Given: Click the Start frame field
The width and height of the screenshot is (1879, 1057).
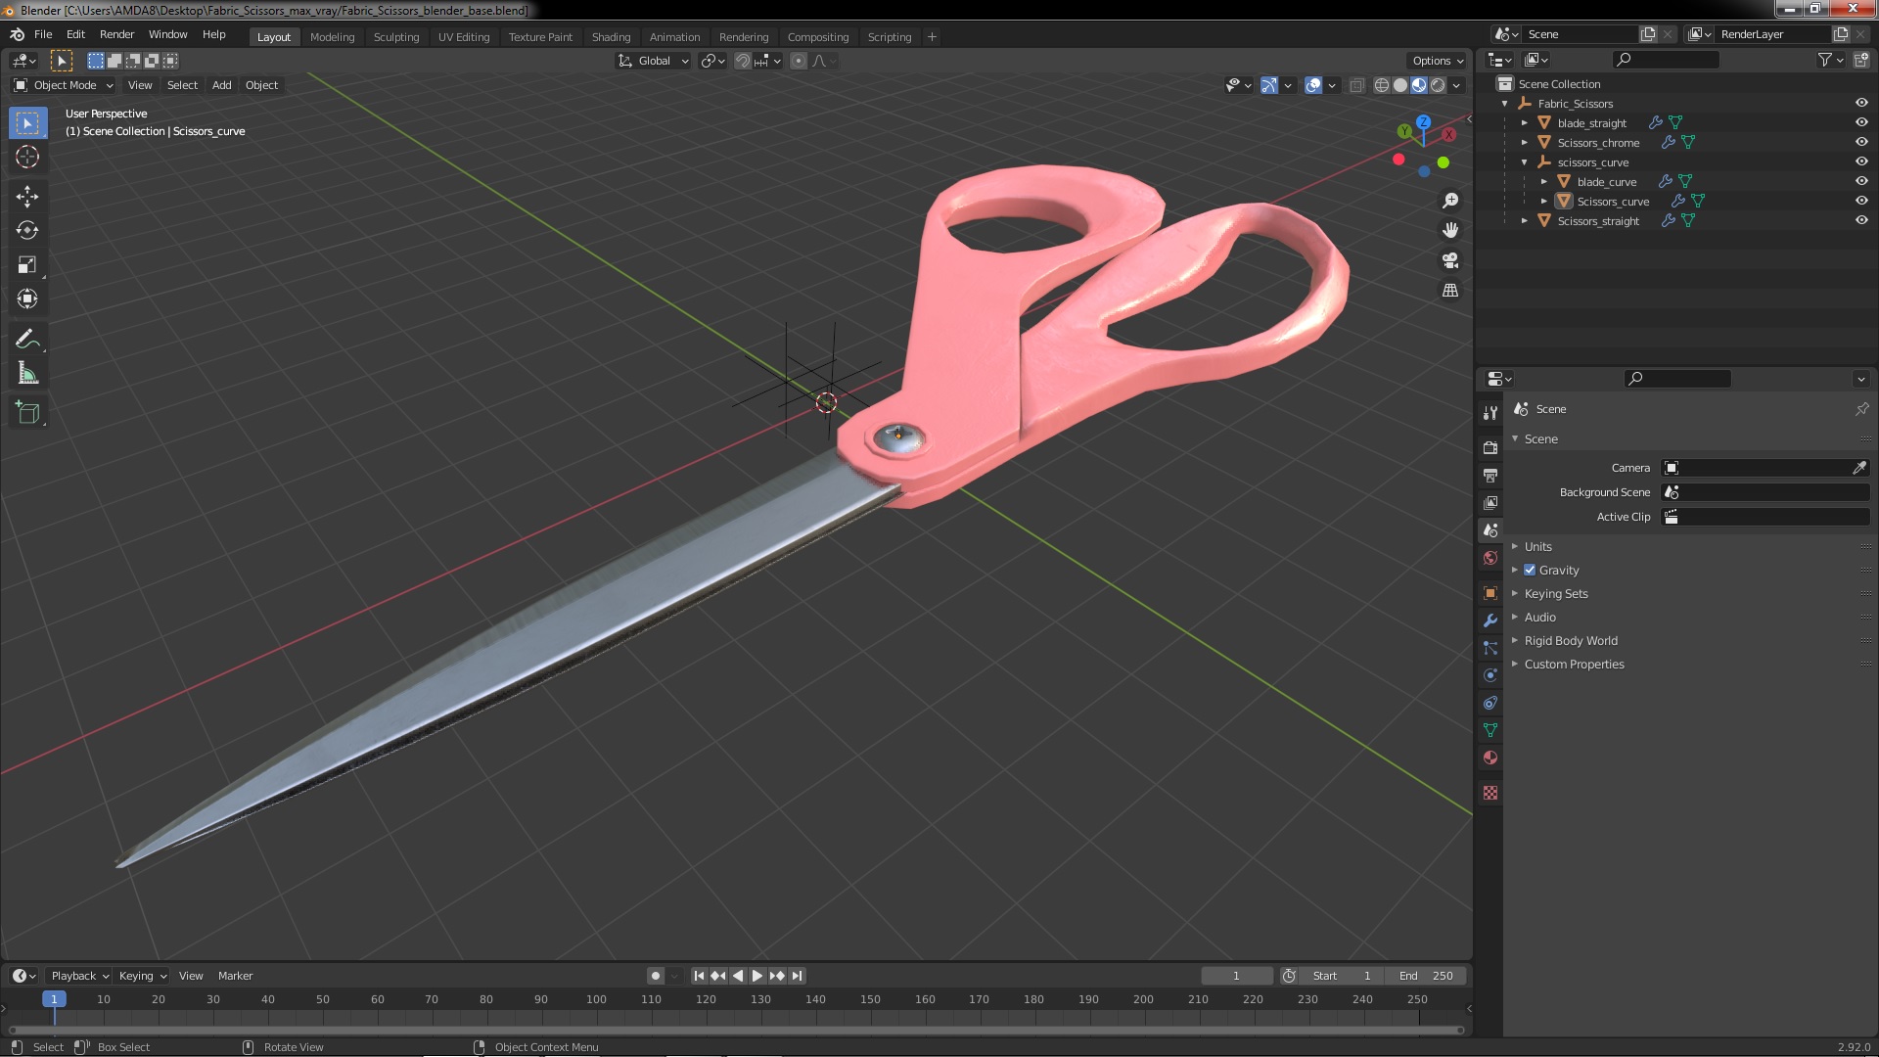Looking at the screenshot, I should (1343, 976).
